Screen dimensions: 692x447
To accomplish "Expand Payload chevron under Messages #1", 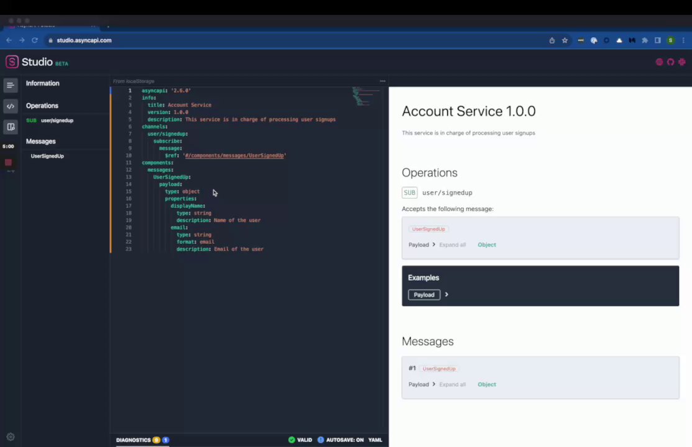I will click(434, 384).
